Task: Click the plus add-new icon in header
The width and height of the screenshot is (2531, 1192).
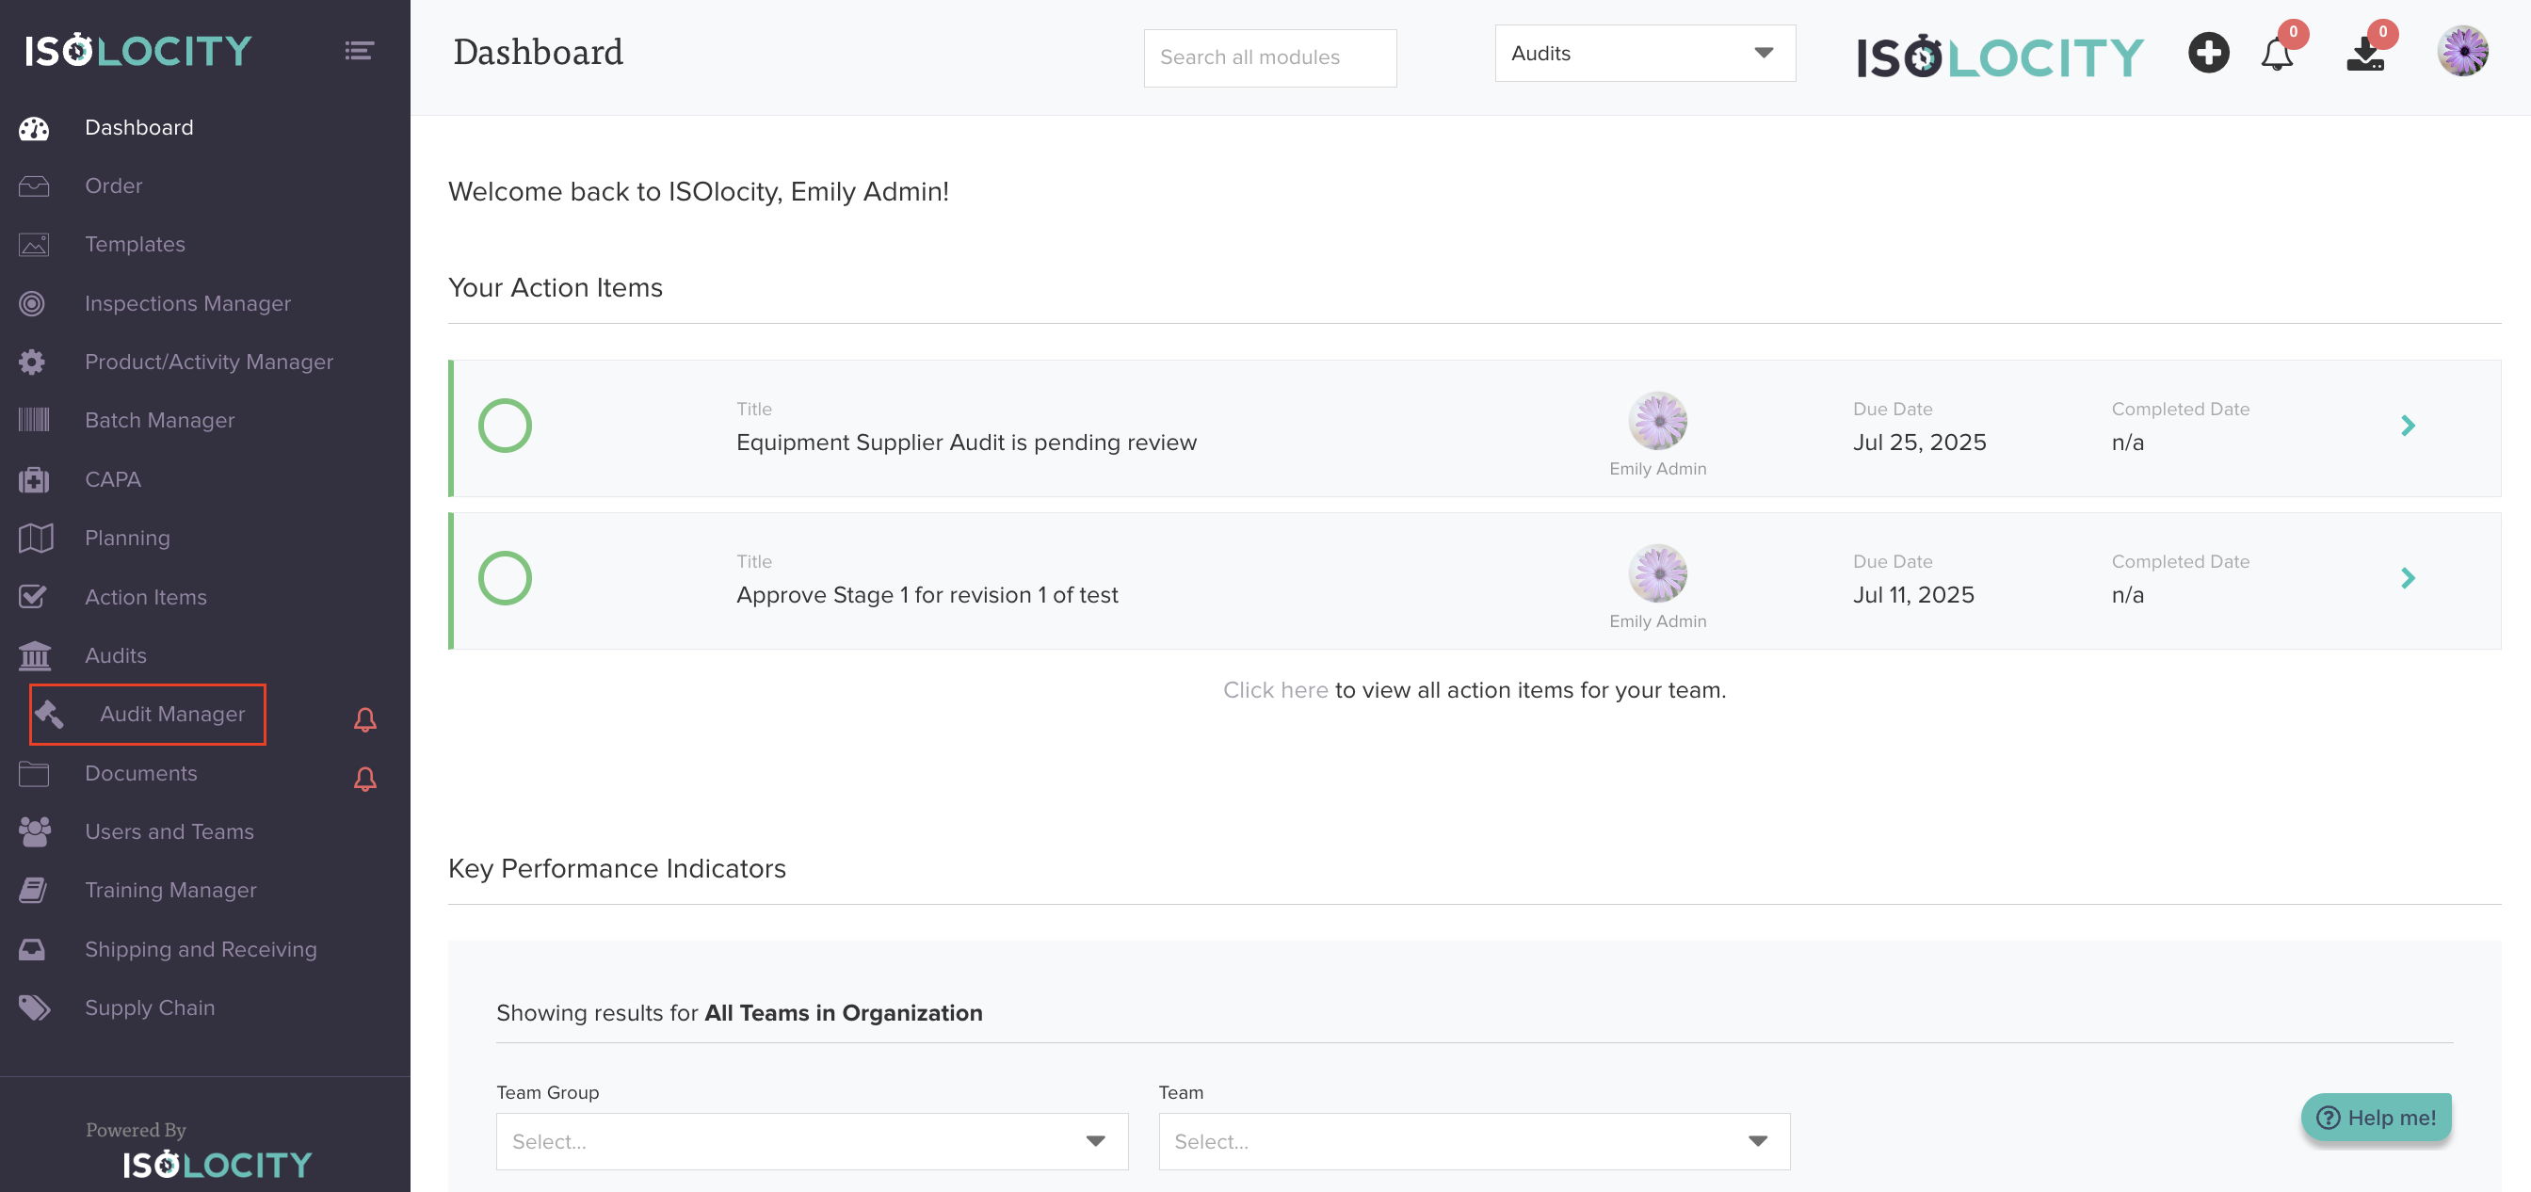Action: [x=2208, y=53]
